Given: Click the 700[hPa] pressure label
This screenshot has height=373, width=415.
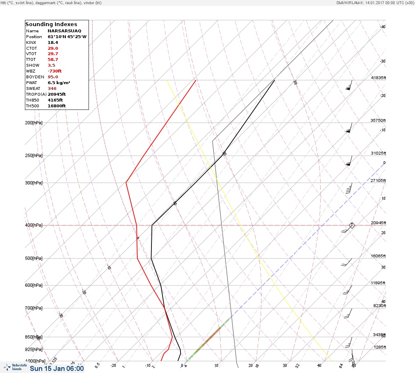Looking at the screenshot, I should click(x=34, y=308).
